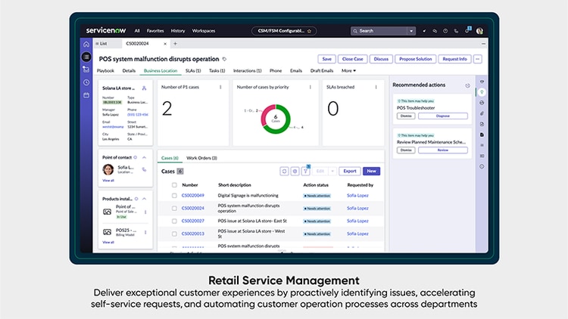Export the Cases list
The width and height of the screenshot is (568, 319).
pyautogui.click(x=350, y=171)
